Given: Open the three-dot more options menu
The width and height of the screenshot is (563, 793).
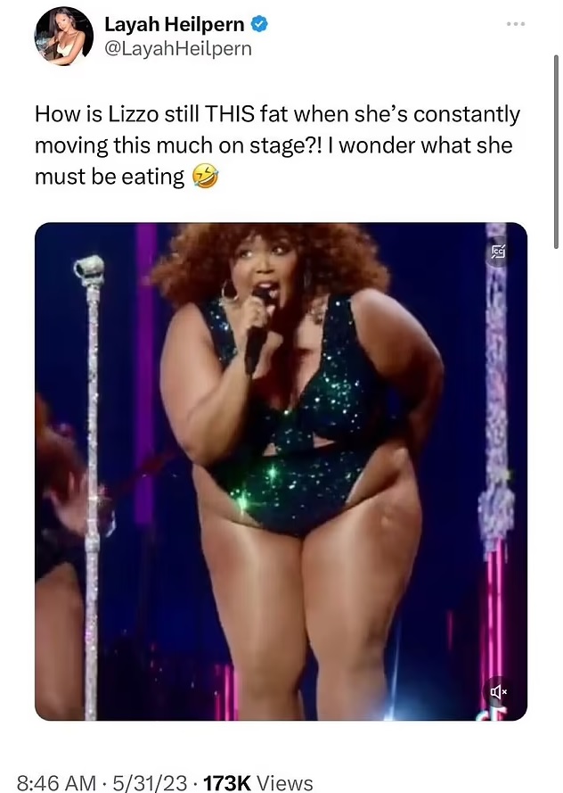Looking at the screenshot, I should pyautogui.click(x=515, y=23).
